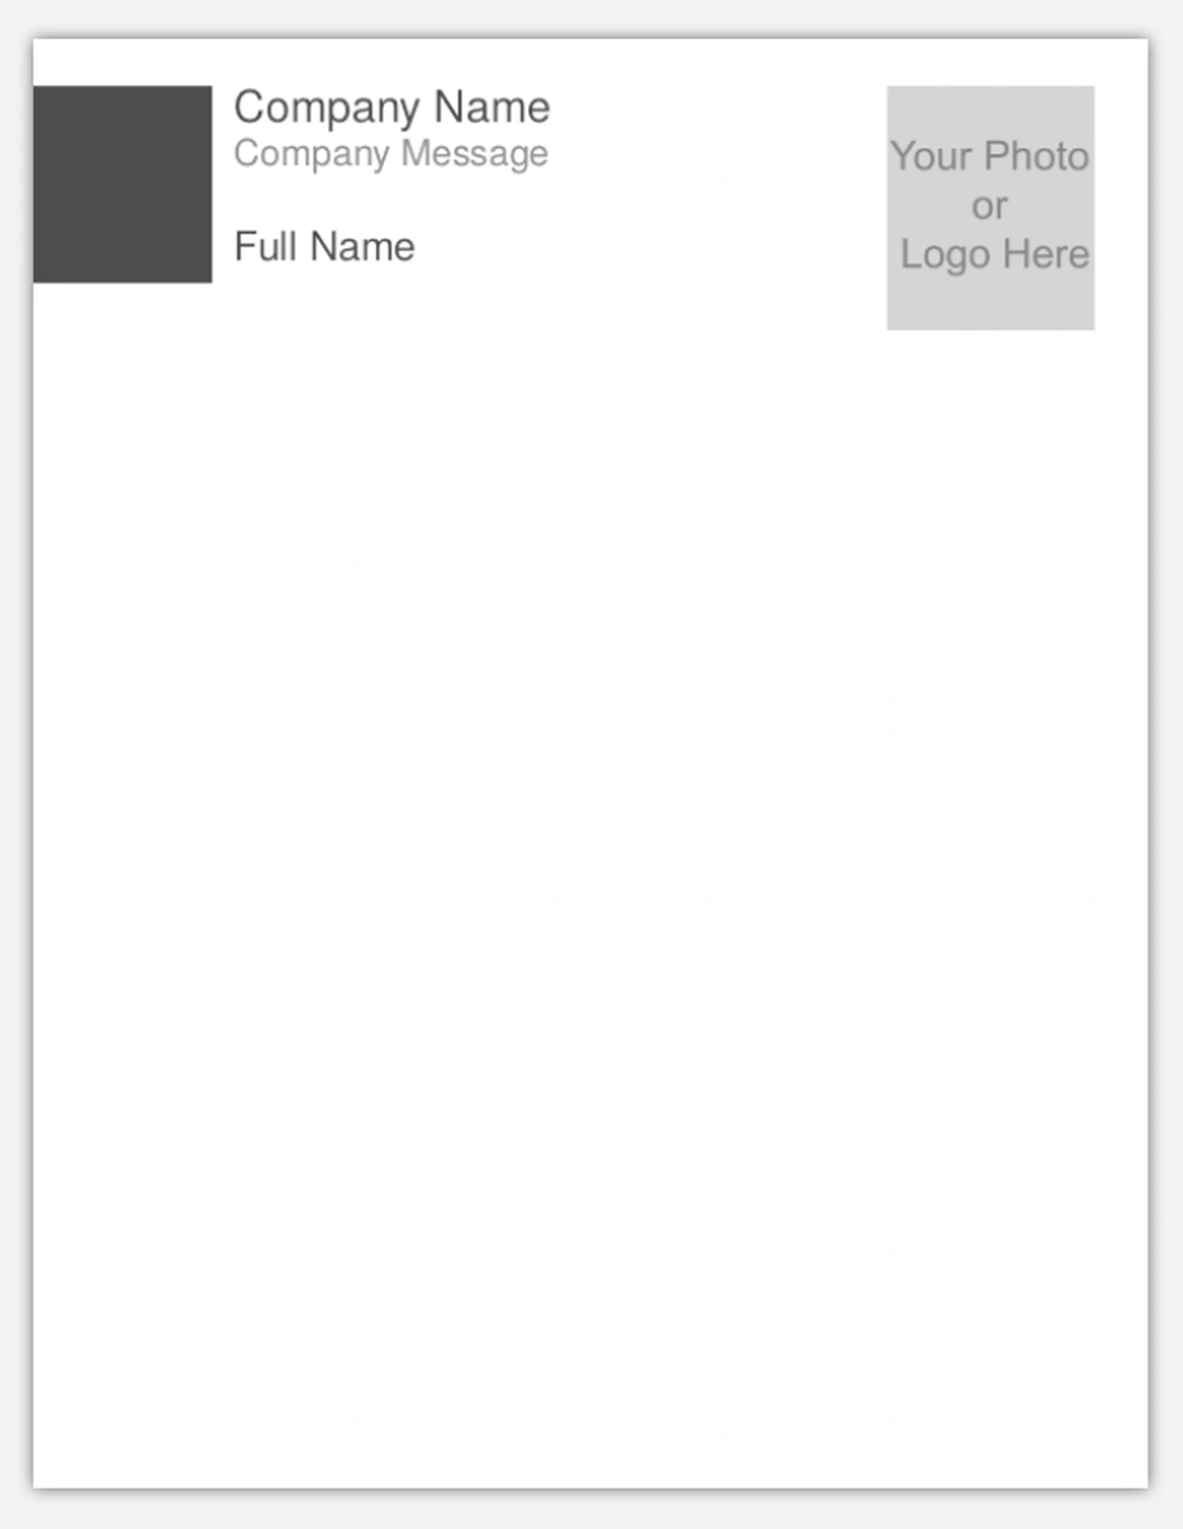Click the word 'Photo' in the placeholder
This screenshot has width=1183, height=1529.
pos(1037,156)
